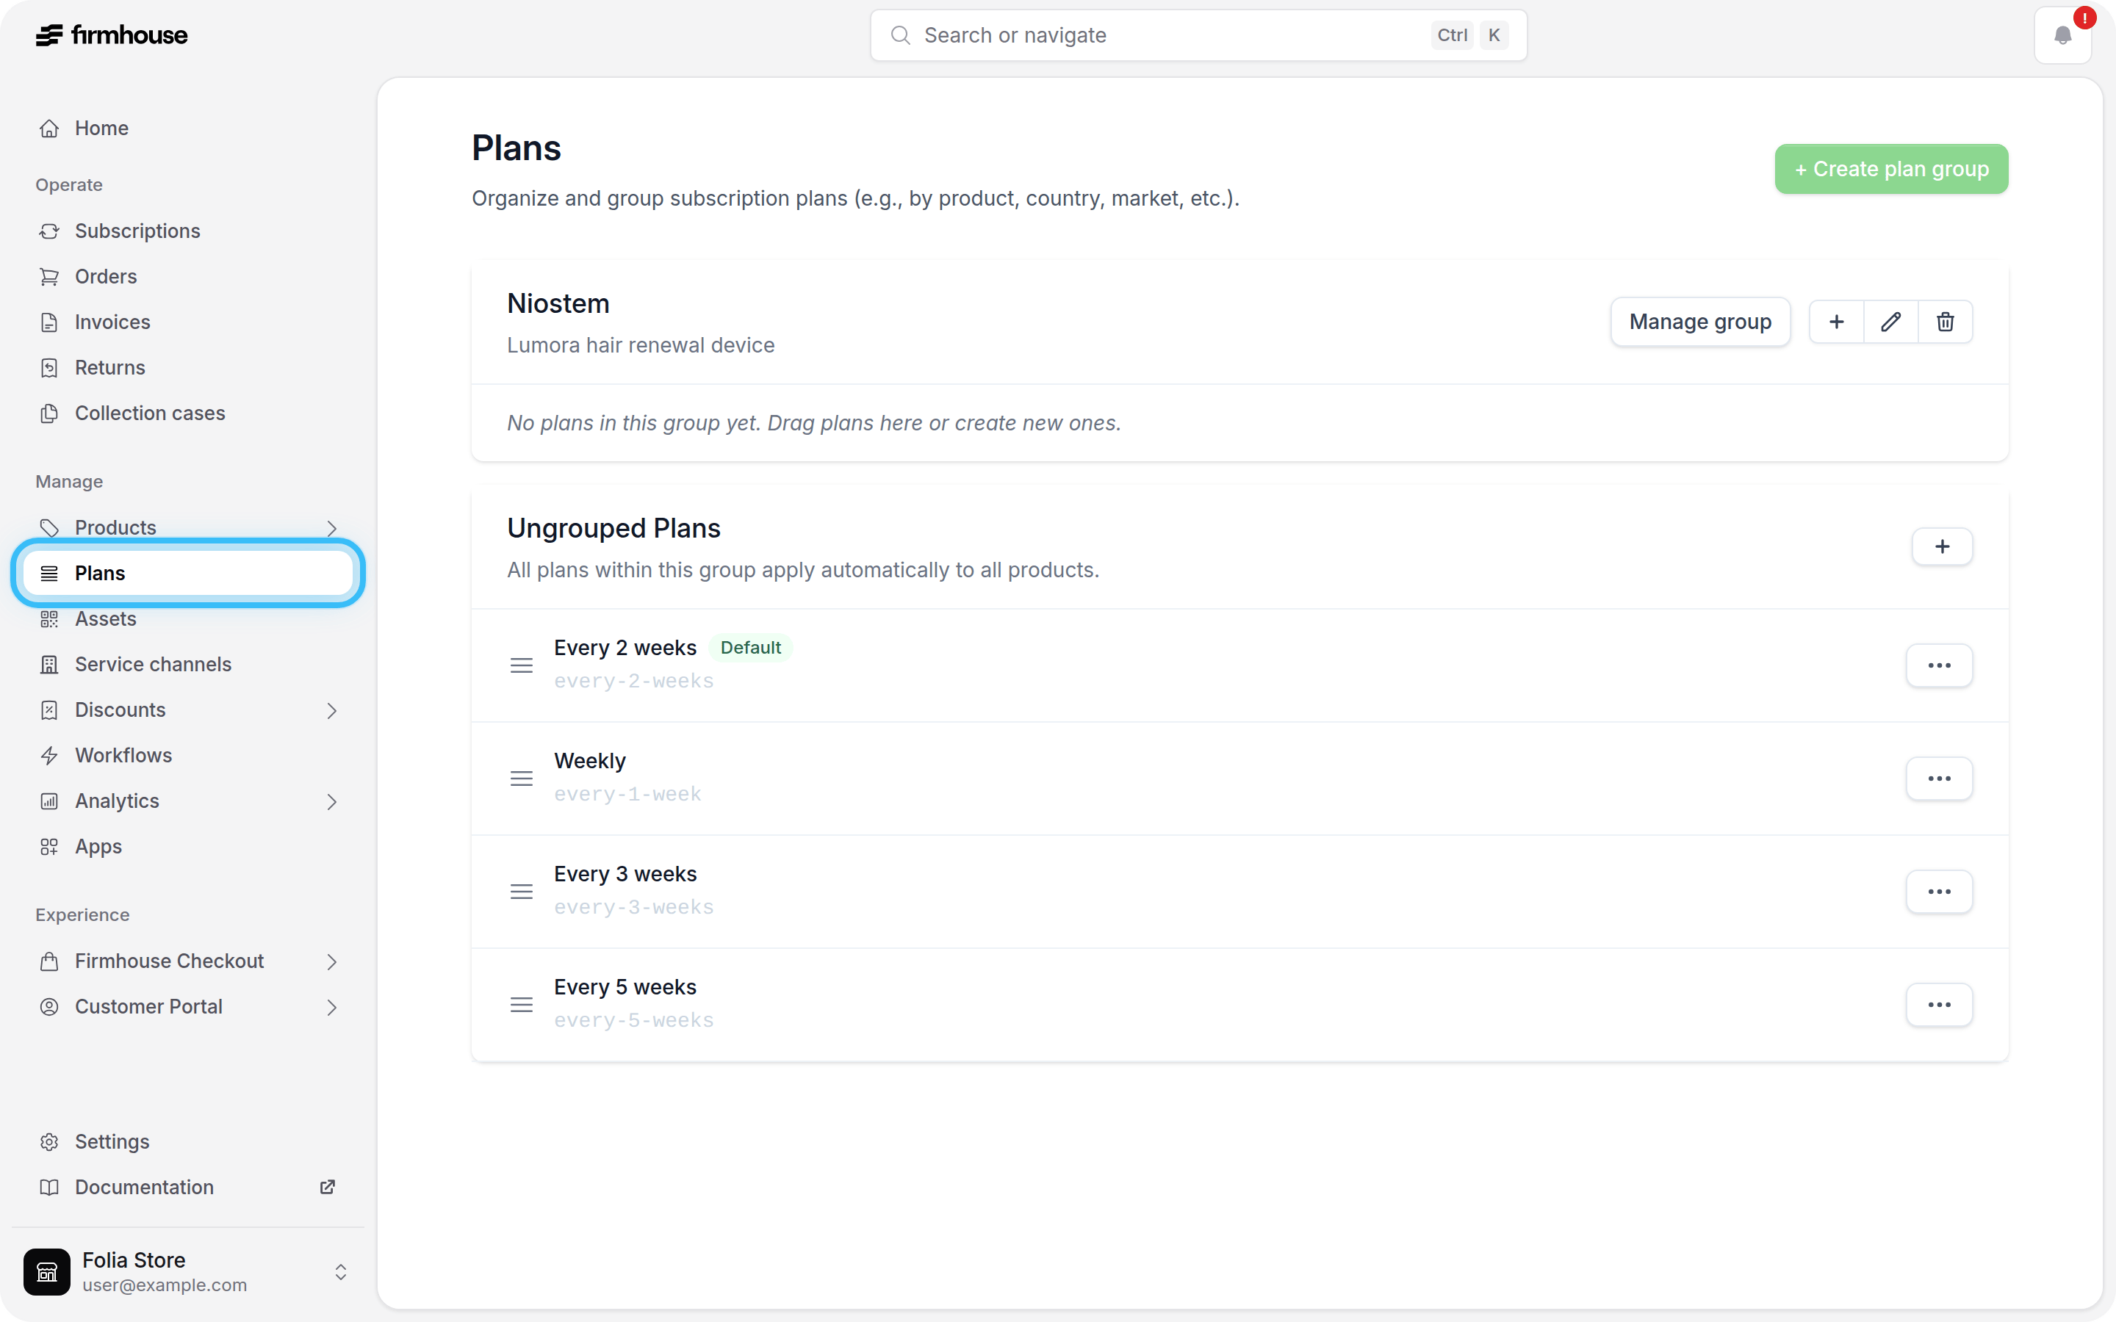2116x1322 pixels.
Task: Open Returns link
Action: [188, 367]
